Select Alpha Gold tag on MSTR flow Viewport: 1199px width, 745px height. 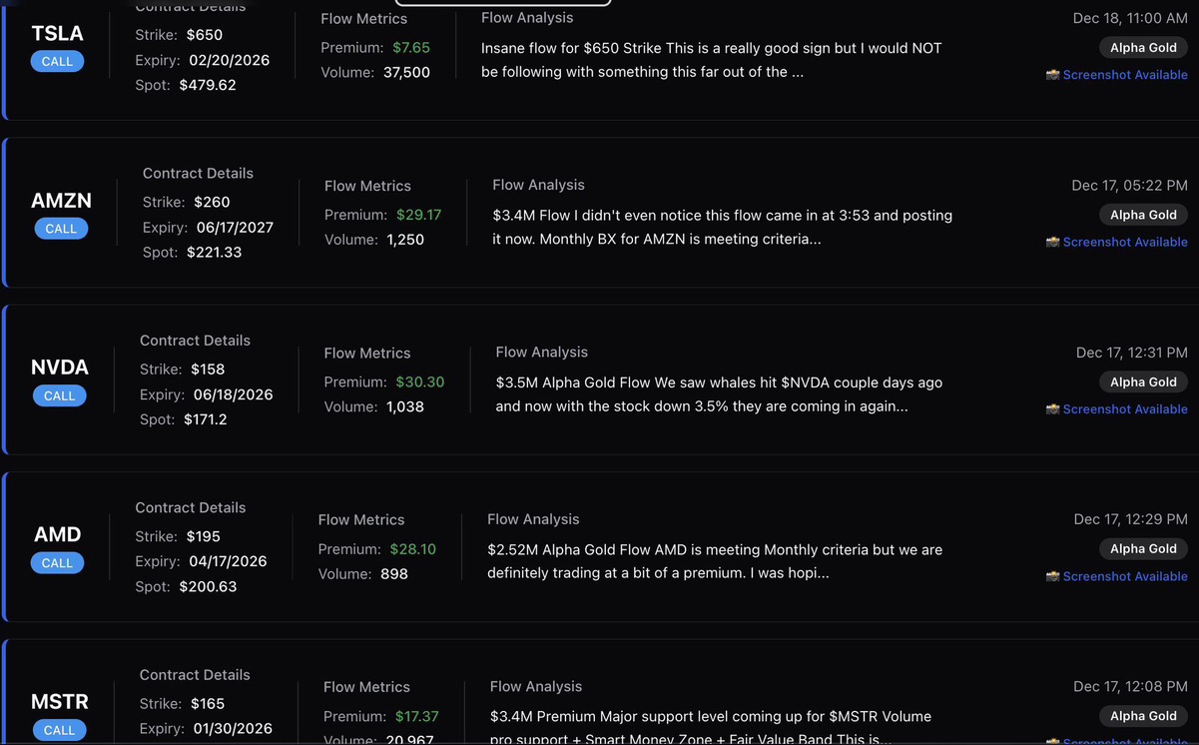[1143, 716]
